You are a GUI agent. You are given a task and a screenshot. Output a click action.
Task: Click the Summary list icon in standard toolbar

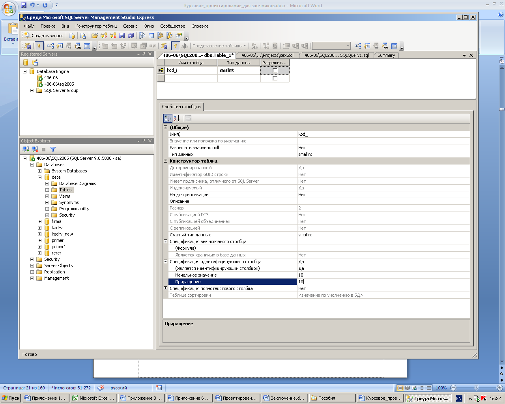(x=151, y=36)
